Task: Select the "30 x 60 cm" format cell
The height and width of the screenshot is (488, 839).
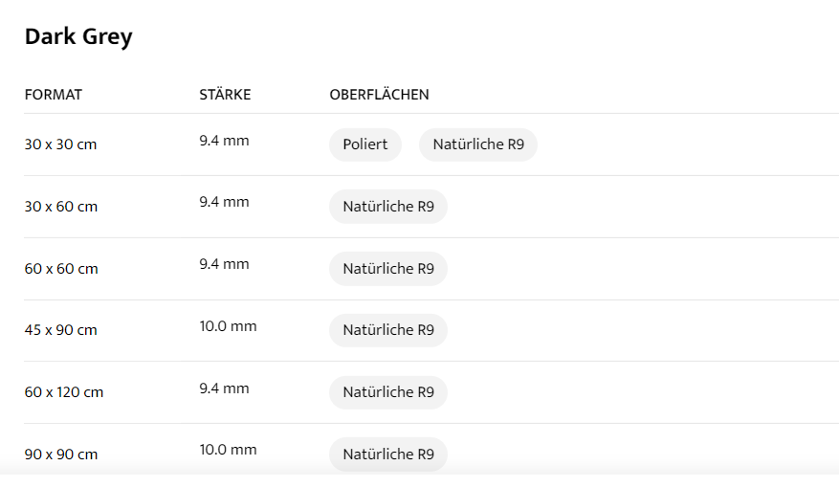Action: tap(61, 207)
